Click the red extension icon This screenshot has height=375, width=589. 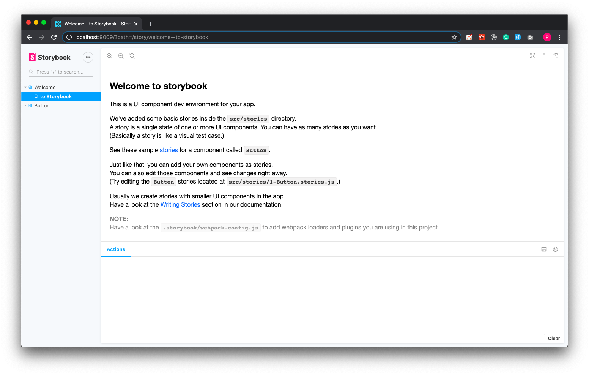coord(481,37)
